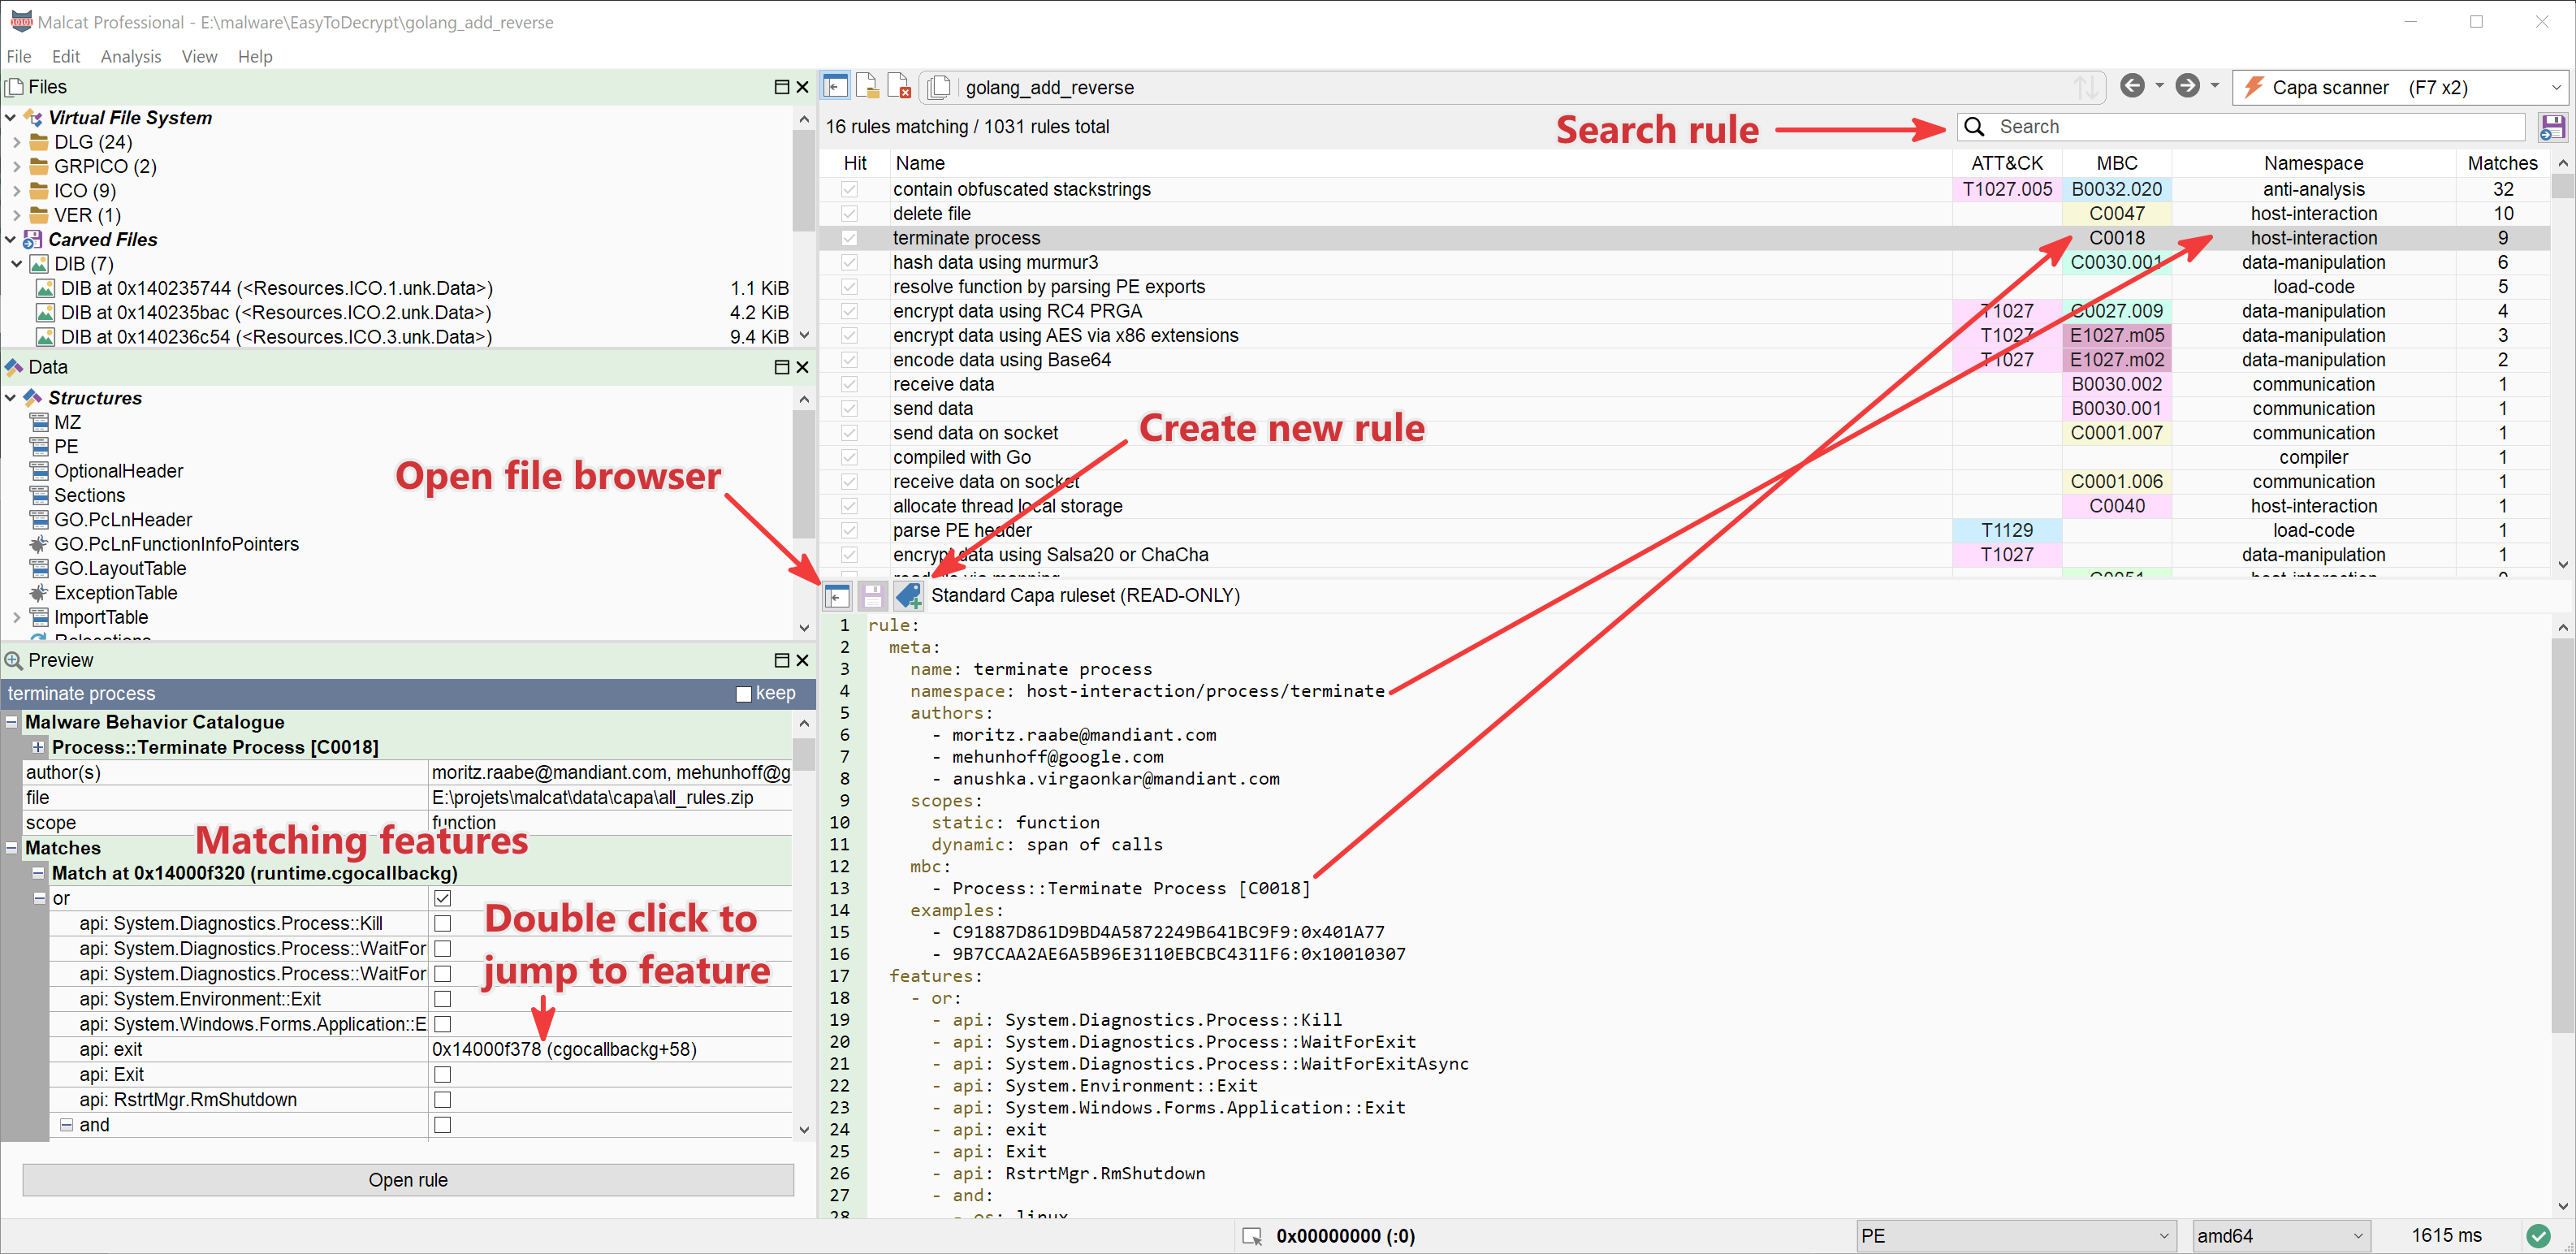Click the B0030.002 MBC cell

click(x=2117, y=384)
